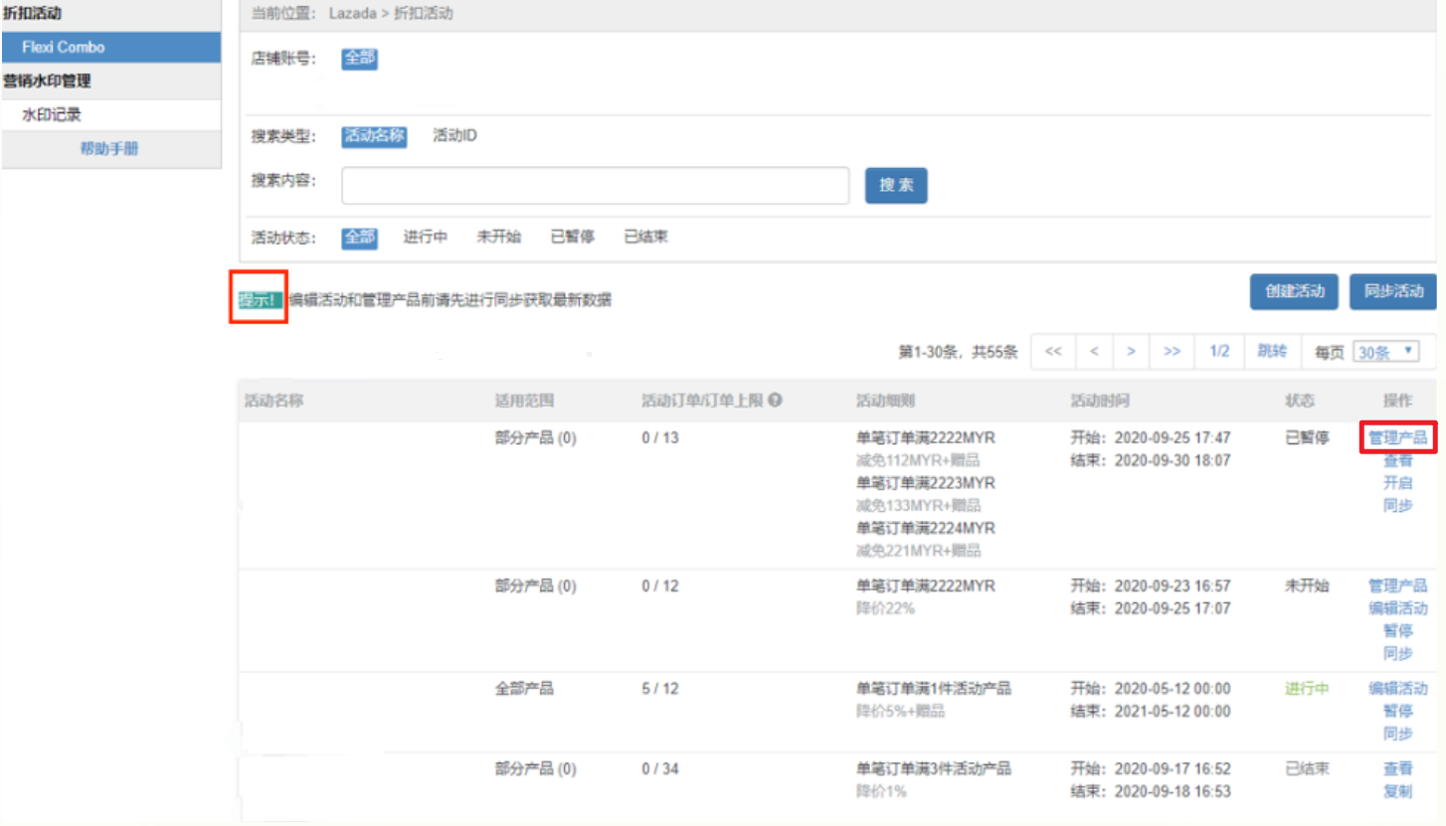1446x826 pixels.
Task: Open the 每页 30条 page size dropdown
Action: [1386, 352]
